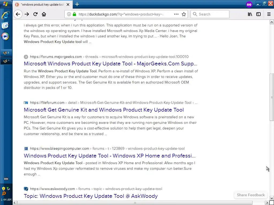Click the "topic" breadcrumb in askwoody URL

[98, 189]
